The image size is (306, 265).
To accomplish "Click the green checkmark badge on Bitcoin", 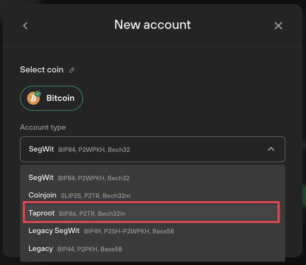I will pos(38,94).
